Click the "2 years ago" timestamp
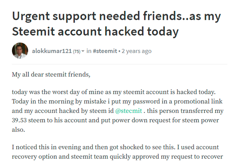Image resolution: width=232 pixels, height=161 pixels. pos(136,51)
